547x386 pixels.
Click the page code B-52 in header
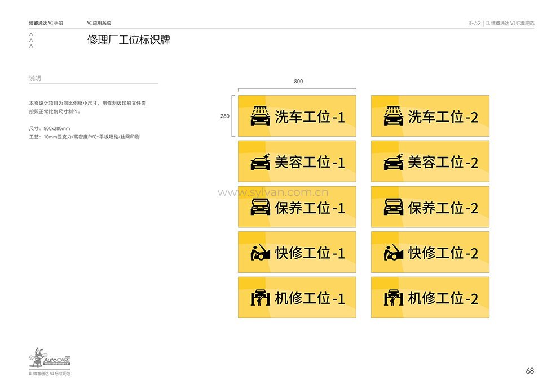click(474, 23)
